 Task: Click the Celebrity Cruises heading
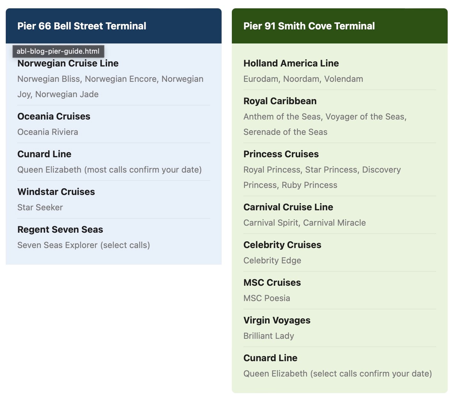(x=282, y=245)
